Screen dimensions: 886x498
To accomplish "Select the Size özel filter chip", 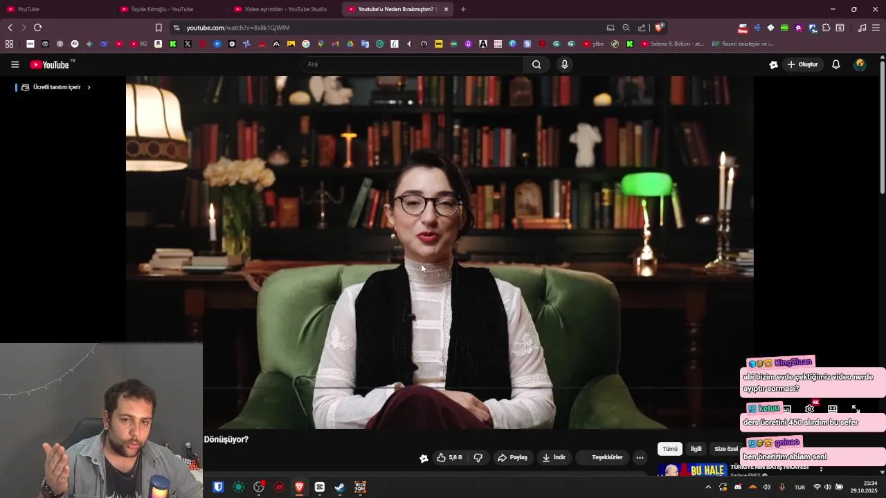I will [x=726, y=449].
